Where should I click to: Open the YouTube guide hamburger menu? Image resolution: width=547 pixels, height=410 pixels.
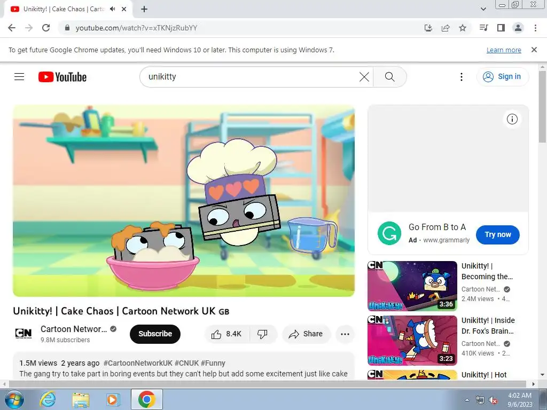tap(19, 77)
